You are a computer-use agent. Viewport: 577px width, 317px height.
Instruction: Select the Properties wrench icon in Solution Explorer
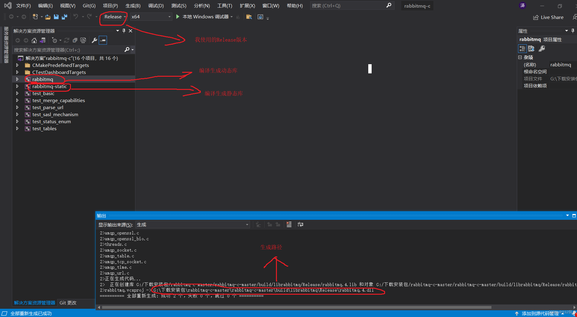point(94,40)
